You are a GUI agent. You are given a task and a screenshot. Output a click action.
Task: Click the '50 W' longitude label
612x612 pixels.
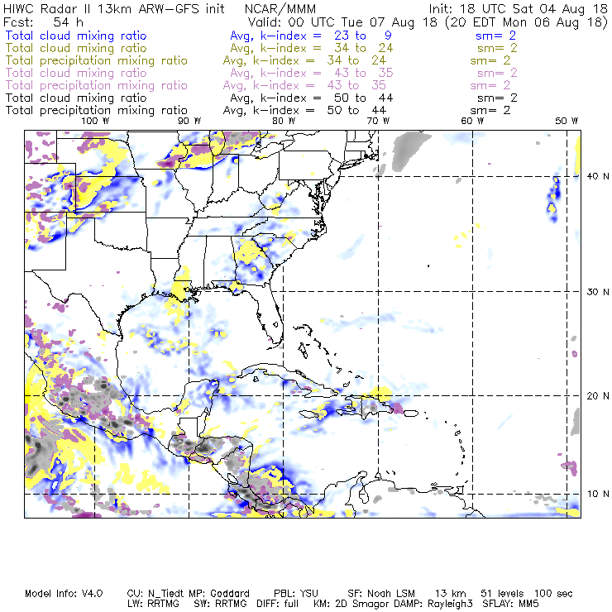pyautogui.click(x=567, y=121)
